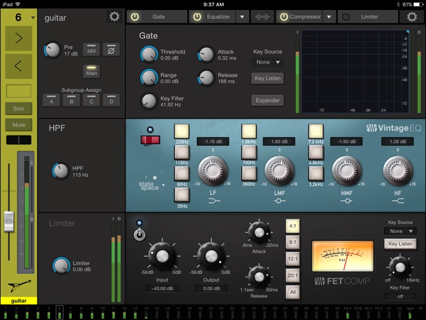Toggle Solo on guitar channel
The image size is (426, 320).
19,109
